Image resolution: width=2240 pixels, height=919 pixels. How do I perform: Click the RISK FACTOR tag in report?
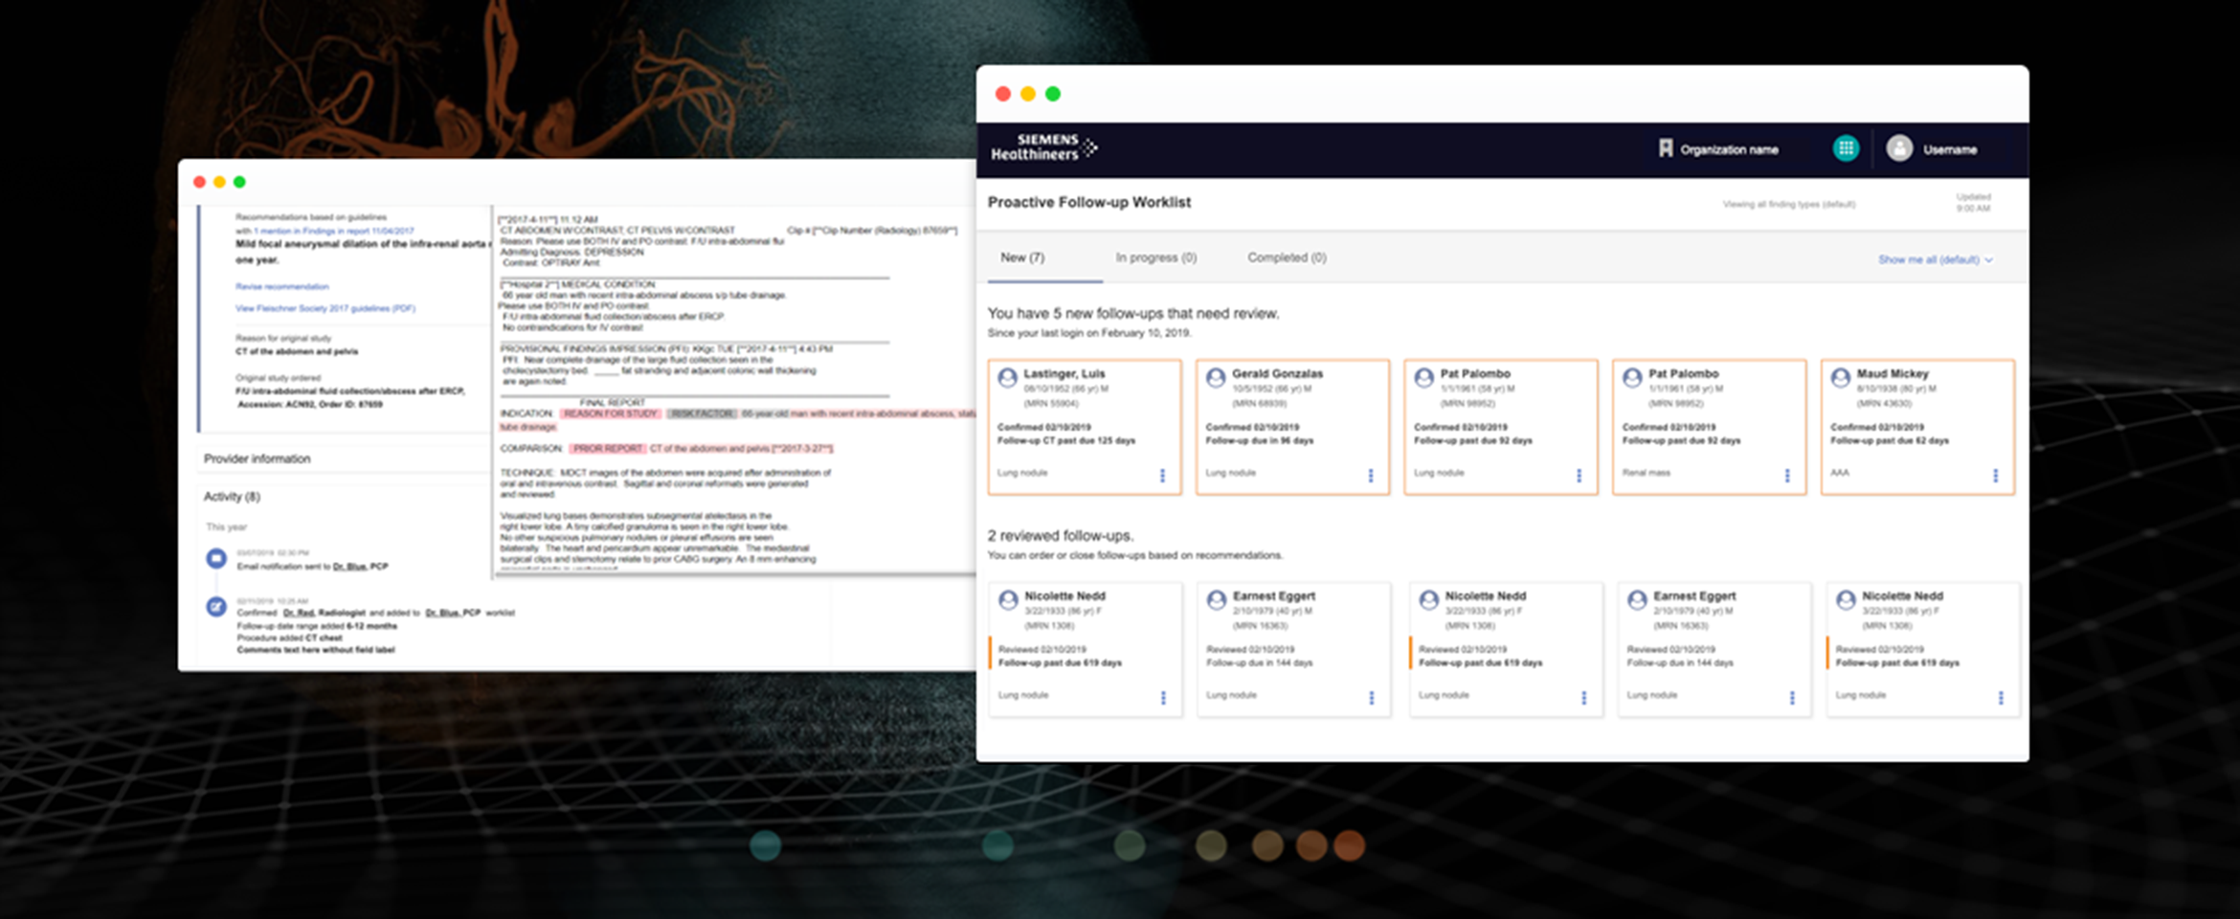coord(702,414)
